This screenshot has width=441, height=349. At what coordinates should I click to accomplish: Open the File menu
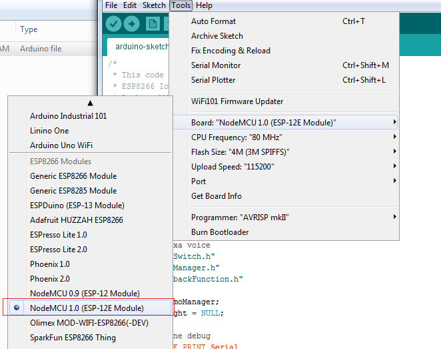[x=111, y=5]
